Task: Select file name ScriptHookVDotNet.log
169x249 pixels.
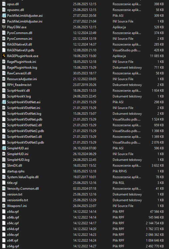Action: 24,114
